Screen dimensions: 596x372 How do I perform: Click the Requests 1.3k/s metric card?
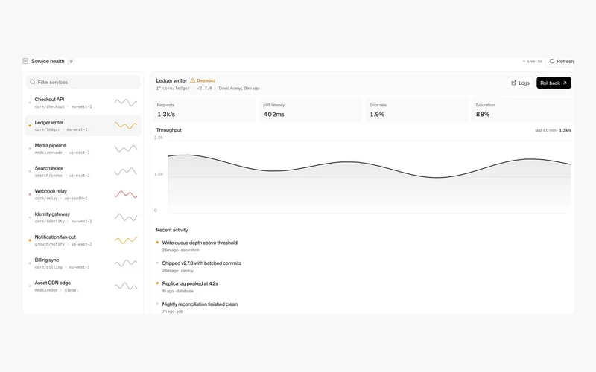pos(205,110)
